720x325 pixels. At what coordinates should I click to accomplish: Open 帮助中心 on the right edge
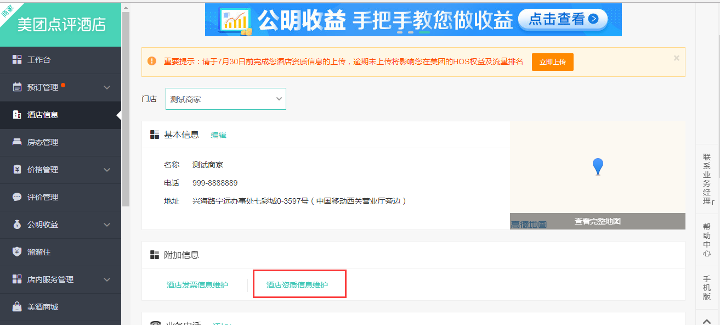click(707, 240)
